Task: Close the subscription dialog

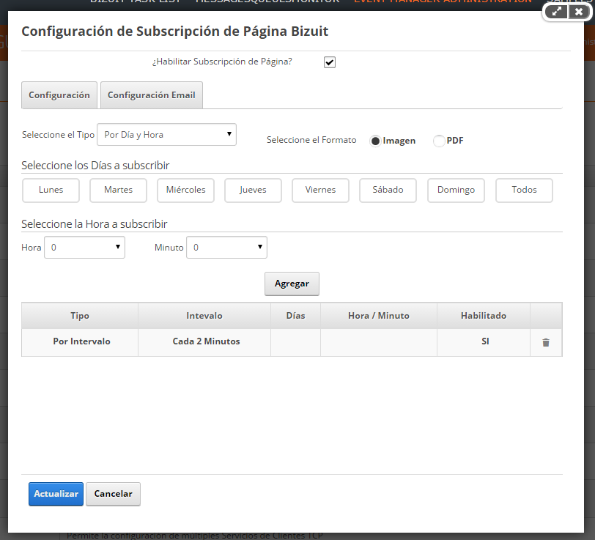Action: [x=579, y=12]
